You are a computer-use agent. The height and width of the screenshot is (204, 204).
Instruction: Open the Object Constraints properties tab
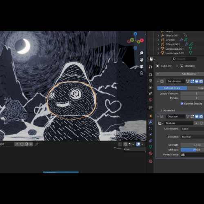pos(151,141)
